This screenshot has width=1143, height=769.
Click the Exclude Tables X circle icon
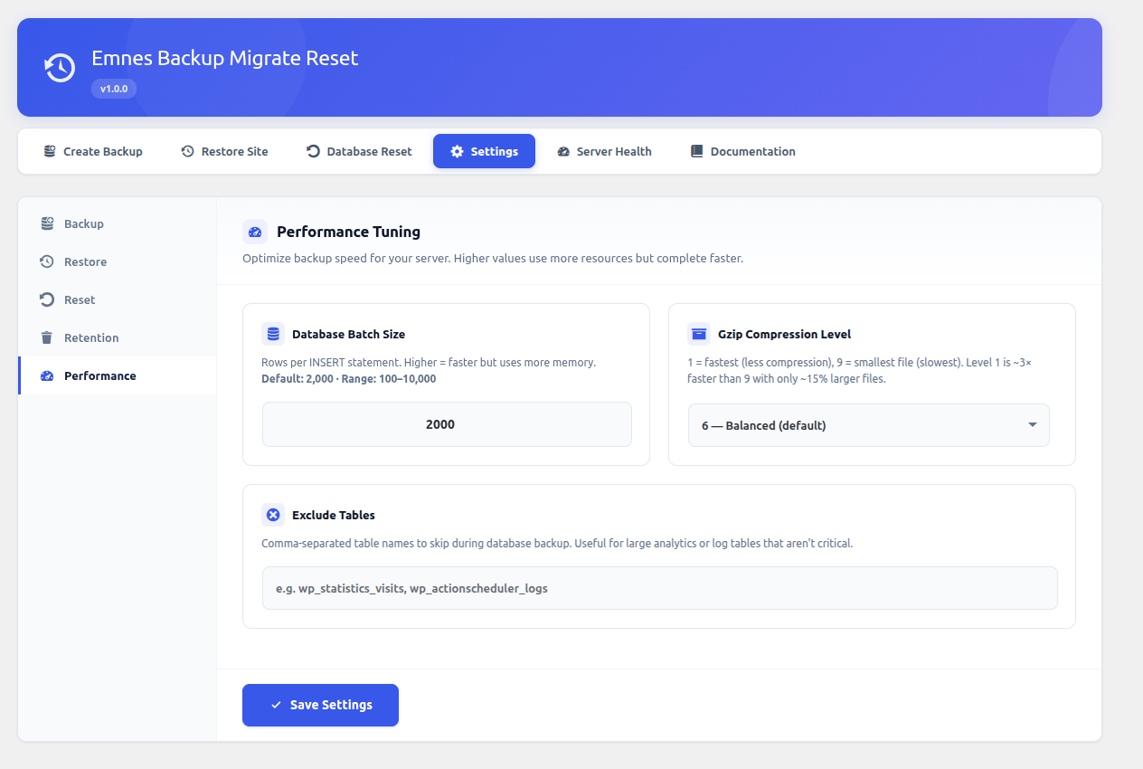point(273,515)
